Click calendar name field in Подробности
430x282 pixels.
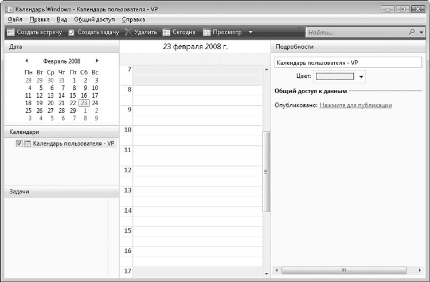pos(348,63)
